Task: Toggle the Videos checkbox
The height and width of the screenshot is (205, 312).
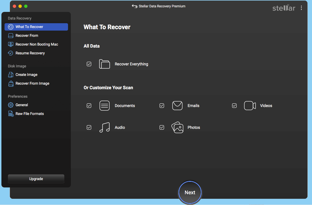Action: [x=234, y=106]
